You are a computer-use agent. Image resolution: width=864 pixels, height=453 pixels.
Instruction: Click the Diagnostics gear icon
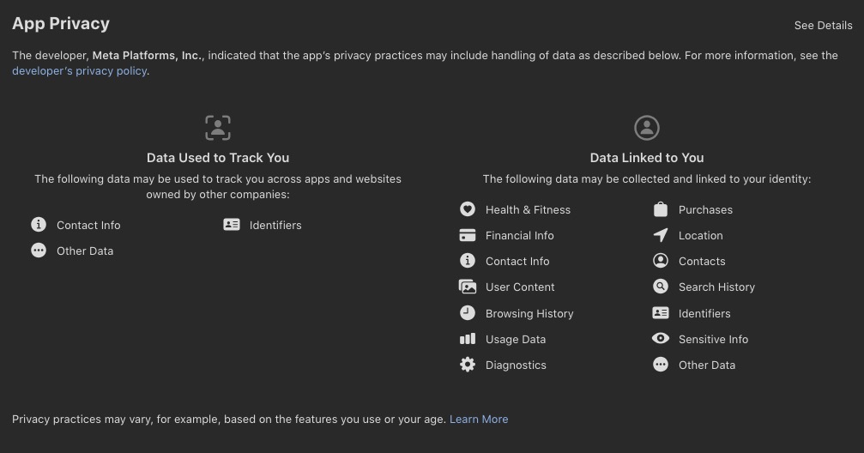tap(468, 365)
